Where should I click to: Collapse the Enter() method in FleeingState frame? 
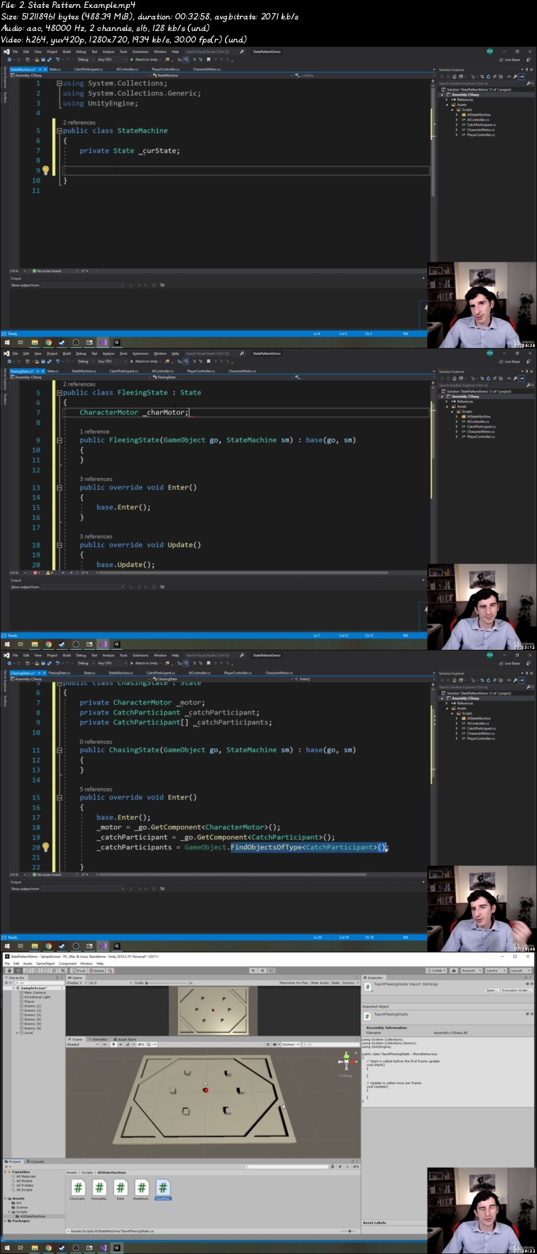tap(59, 488)
